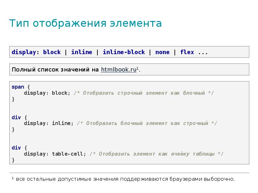This screenshot has width=258, height=193.
Task: Click the slide title 'Тип отображения элемента'
Action: click(85, 23)
